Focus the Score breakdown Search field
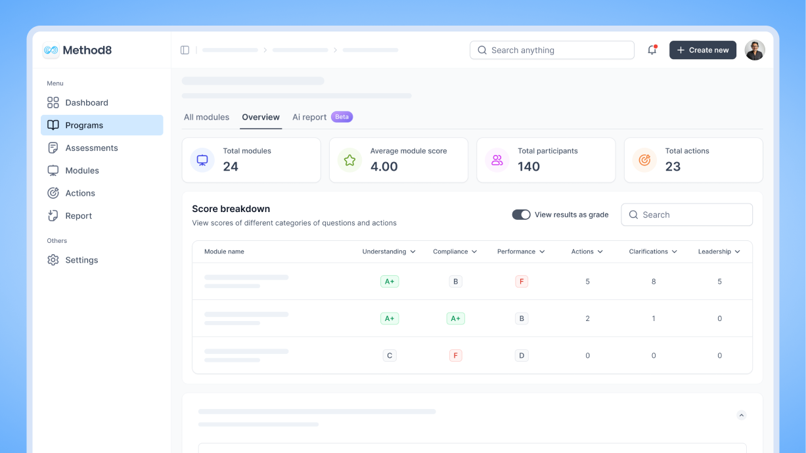Viewport: 806px width, 453px height. click(686, 215)
